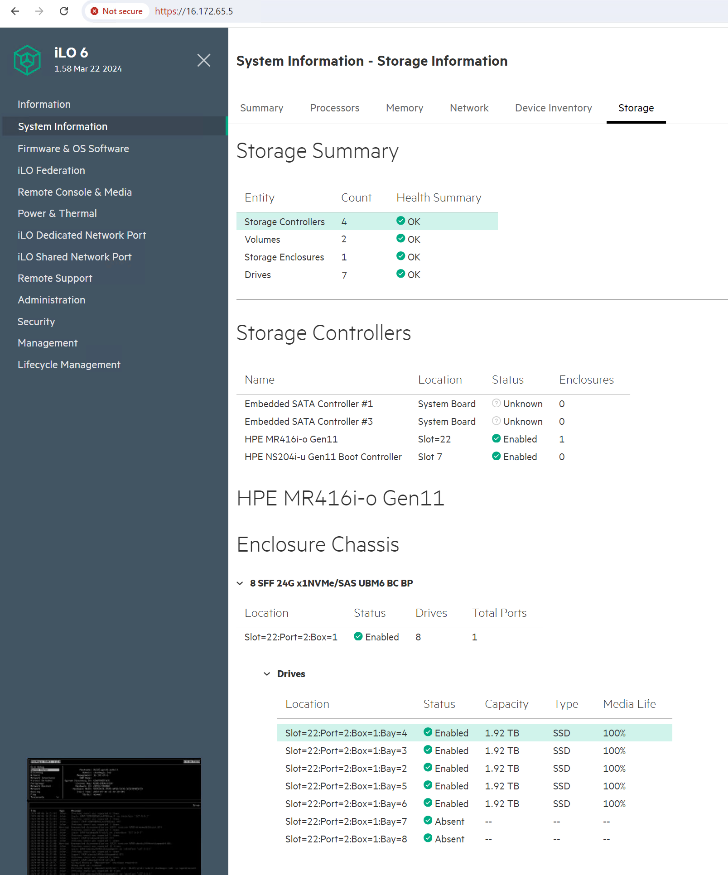The height and width of the screenshot is (875, 728).
Task: Switch to the Device Inventory tab
Action: coord(554,108)
